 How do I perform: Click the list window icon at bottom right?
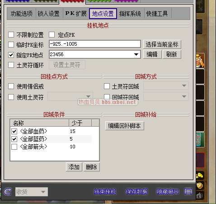coord(188,191)
